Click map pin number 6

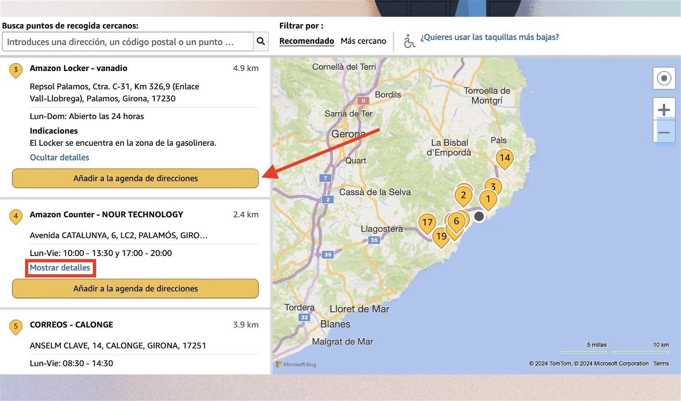(456, 222)
